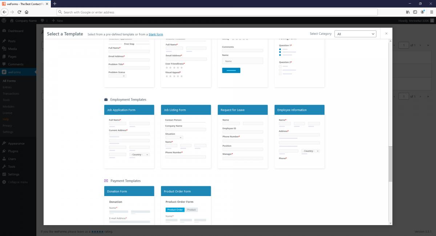The image size is (436, 236).
Task: Open the Firefox hamburger menu
Action: click(432, 12)
